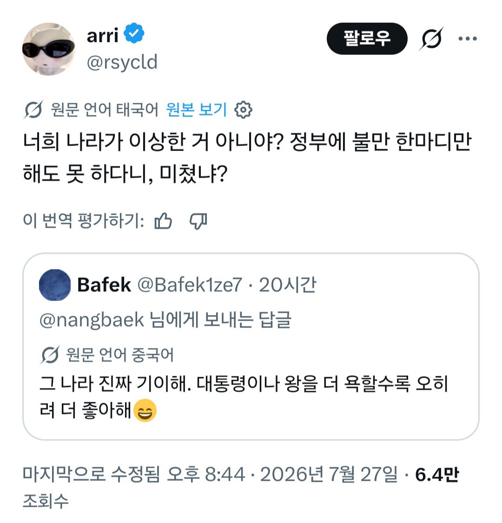Open the three-dot more options menu
This screenshot has width=502, height=523.
(x=467, y=39)
